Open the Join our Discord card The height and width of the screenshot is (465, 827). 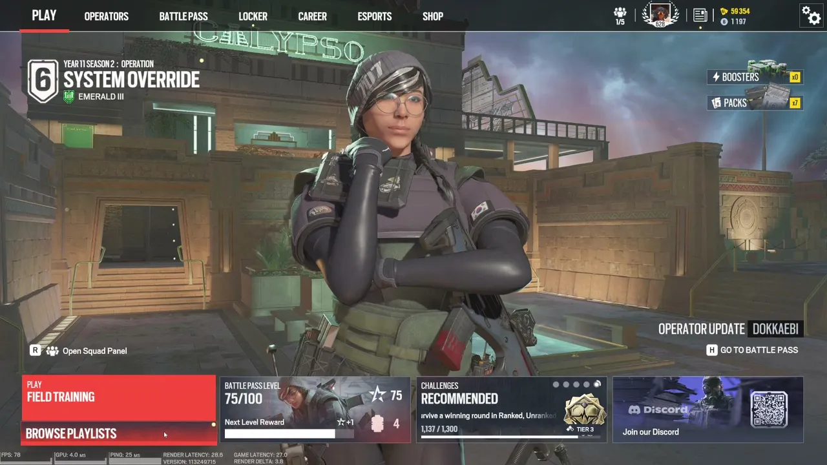click(707, 409)
